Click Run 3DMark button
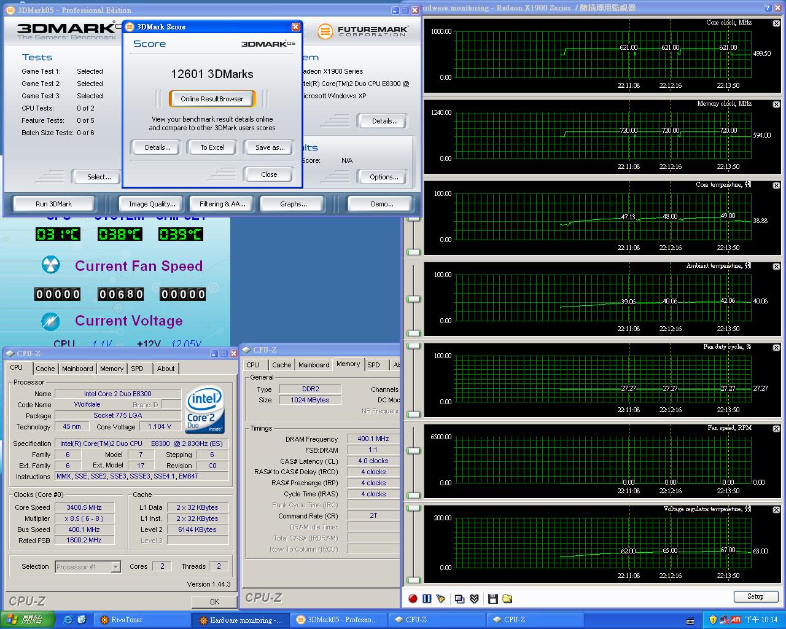786x629 pixels. [53, 204]
